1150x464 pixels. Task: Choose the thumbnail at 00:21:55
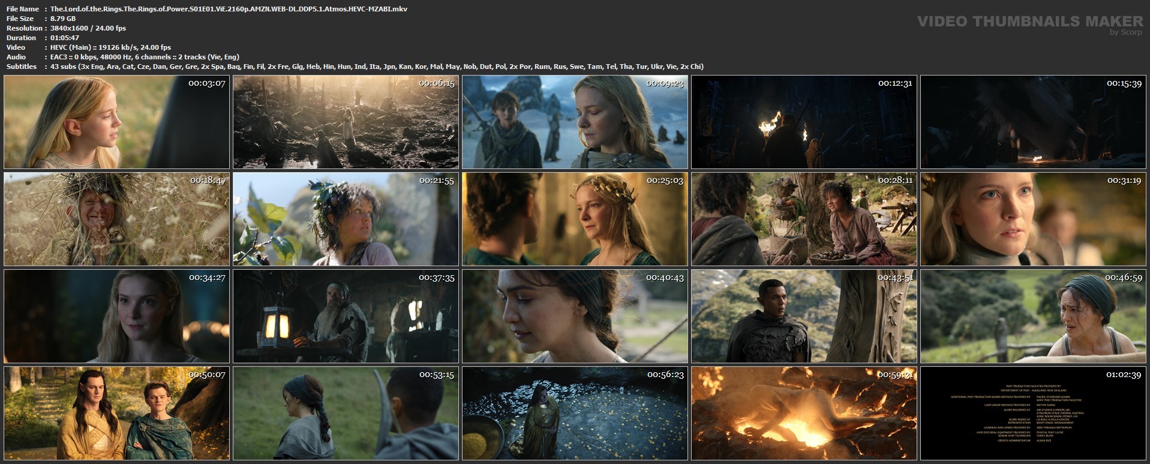pyautogui.click(x=346, y=219)
